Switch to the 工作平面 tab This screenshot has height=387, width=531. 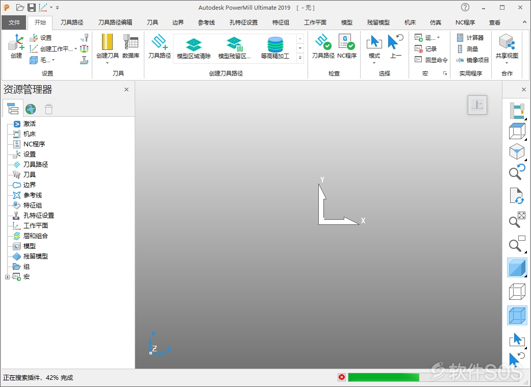(315, 22)
